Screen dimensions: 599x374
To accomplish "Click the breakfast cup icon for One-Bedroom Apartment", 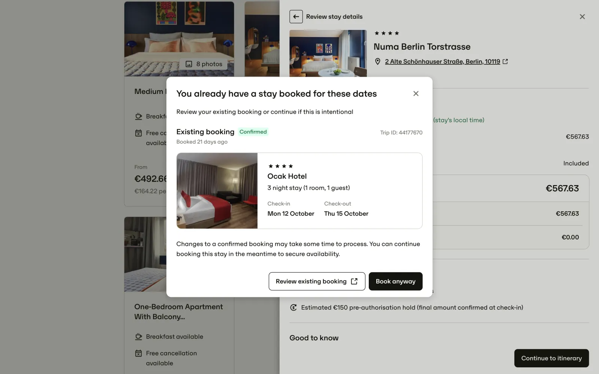I will (x=139, y=337).
